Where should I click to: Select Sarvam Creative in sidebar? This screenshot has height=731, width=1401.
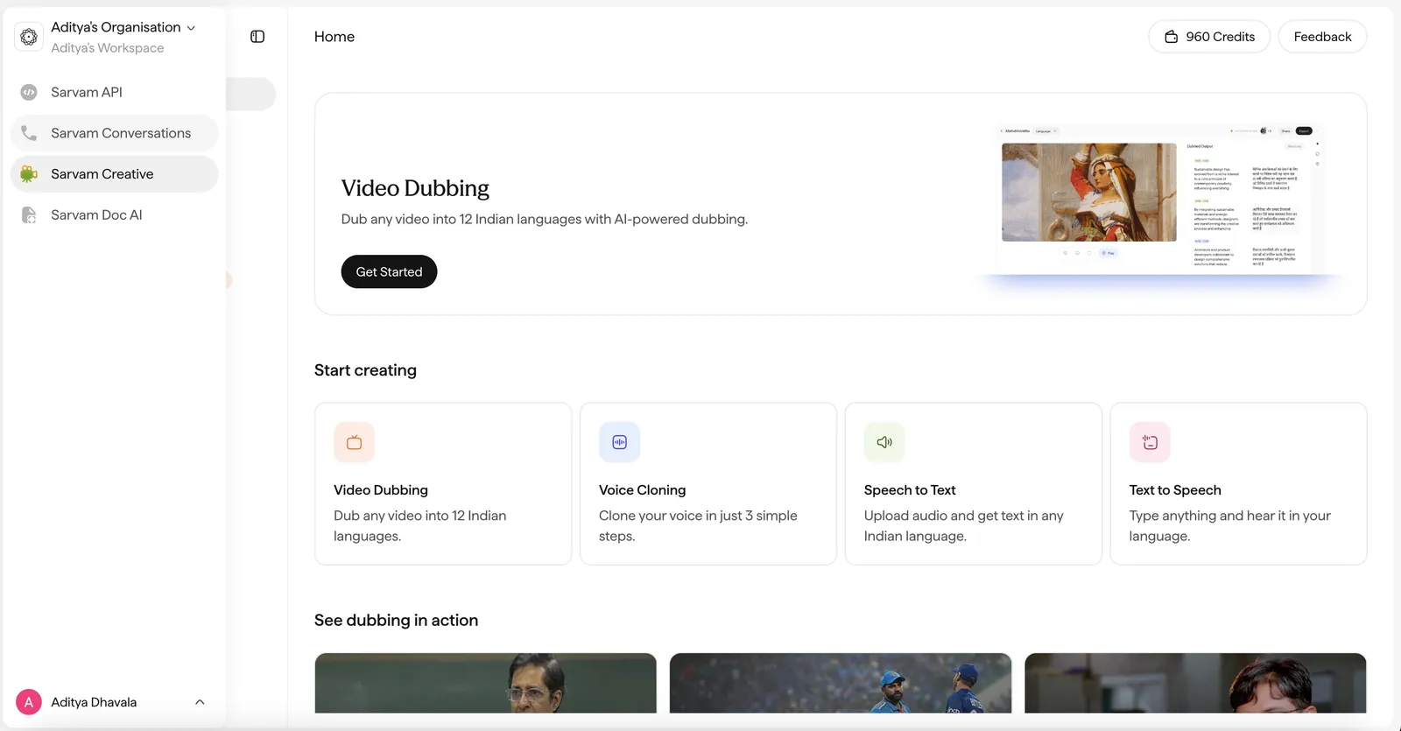pyautogui.click(x=115, y=174)
